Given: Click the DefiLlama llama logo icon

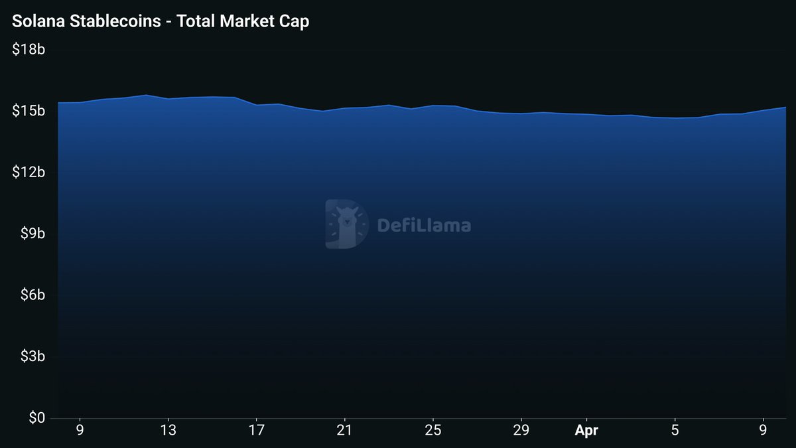Looking at the screenshot, I should (x=346, y=224).
